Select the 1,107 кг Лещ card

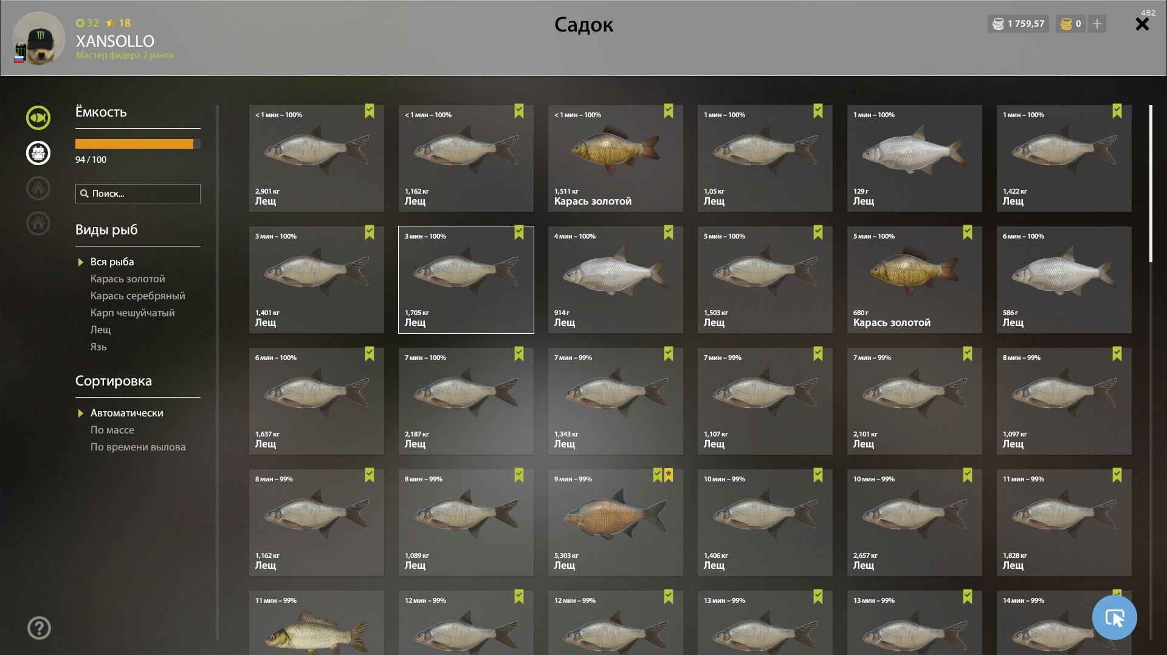pyautogui.click(x=765, y=401)
